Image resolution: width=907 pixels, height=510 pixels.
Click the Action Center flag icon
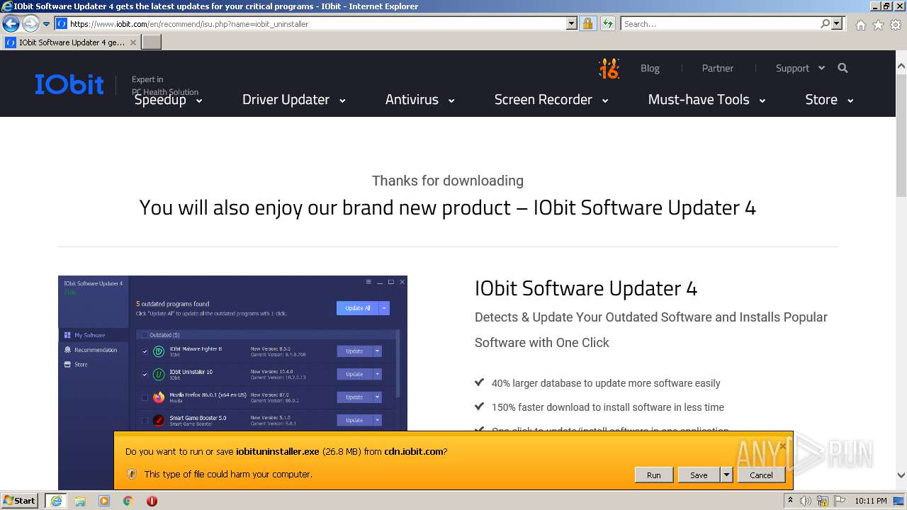tap(839, 501)
